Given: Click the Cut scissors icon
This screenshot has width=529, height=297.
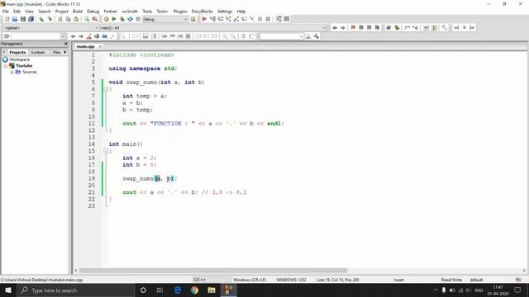Looking at the screenshot, I should [60, 19].
